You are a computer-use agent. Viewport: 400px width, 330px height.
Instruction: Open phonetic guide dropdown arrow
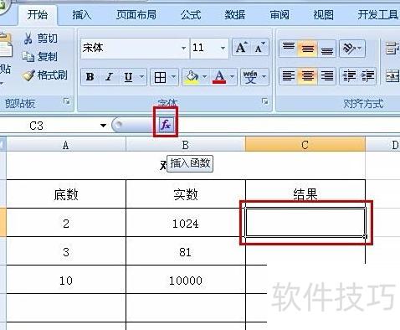(264, 77)
